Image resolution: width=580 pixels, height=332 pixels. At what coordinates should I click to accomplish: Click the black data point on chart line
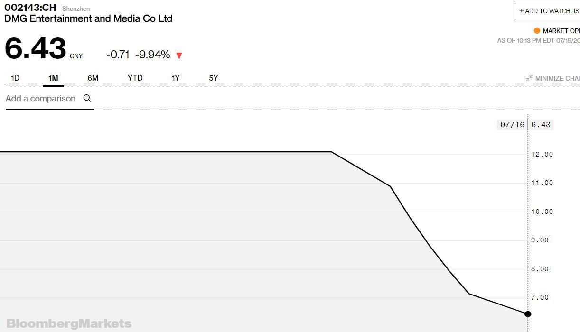pos(528,314)
